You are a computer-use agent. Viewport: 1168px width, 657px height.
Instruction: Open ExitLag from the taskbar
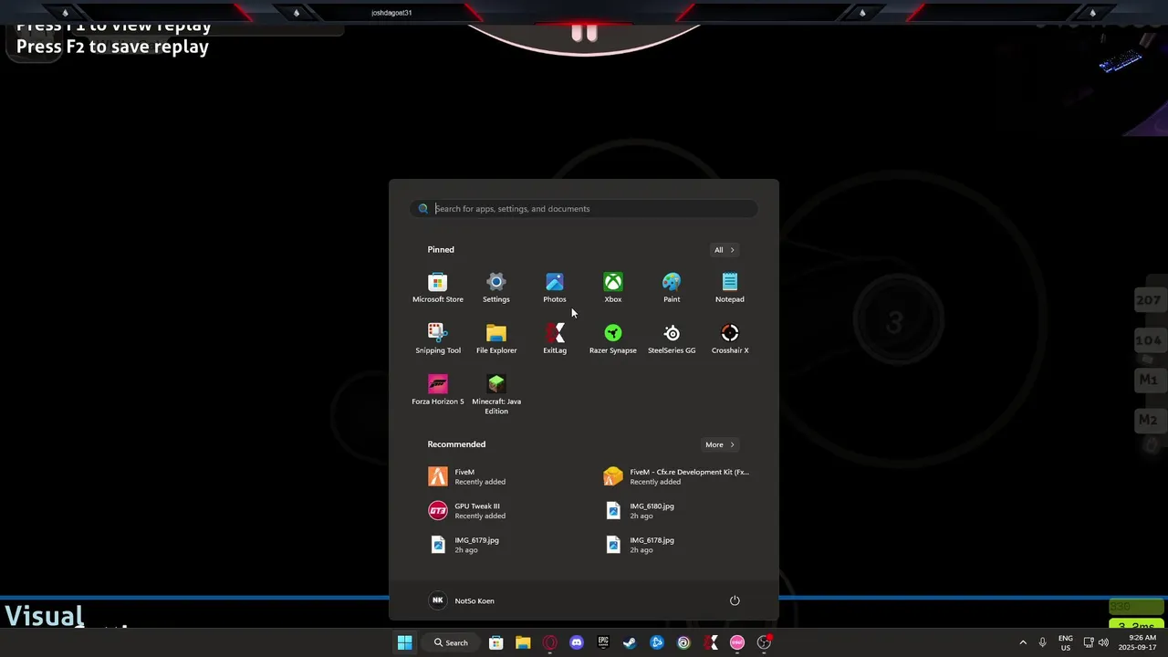pyautogui.click(x=711, y=642)
